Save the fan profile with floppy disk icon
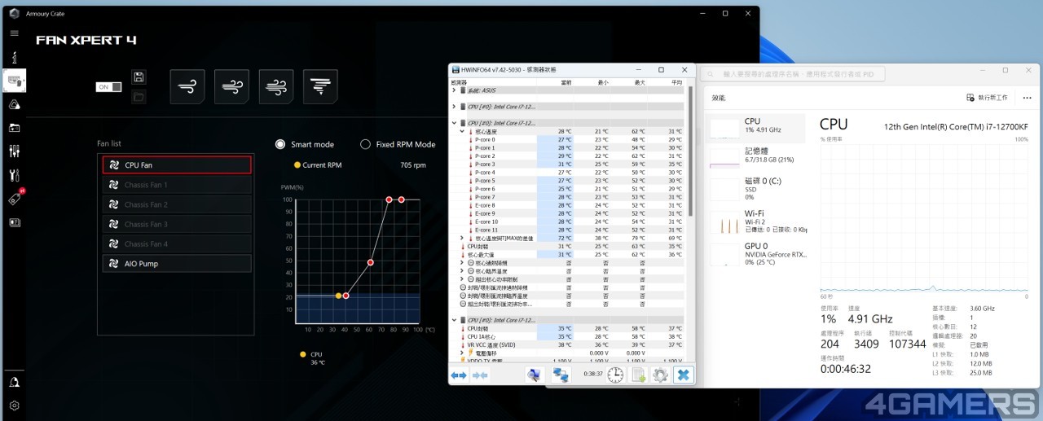This screenshot has width=1043, height=421. 139,77
